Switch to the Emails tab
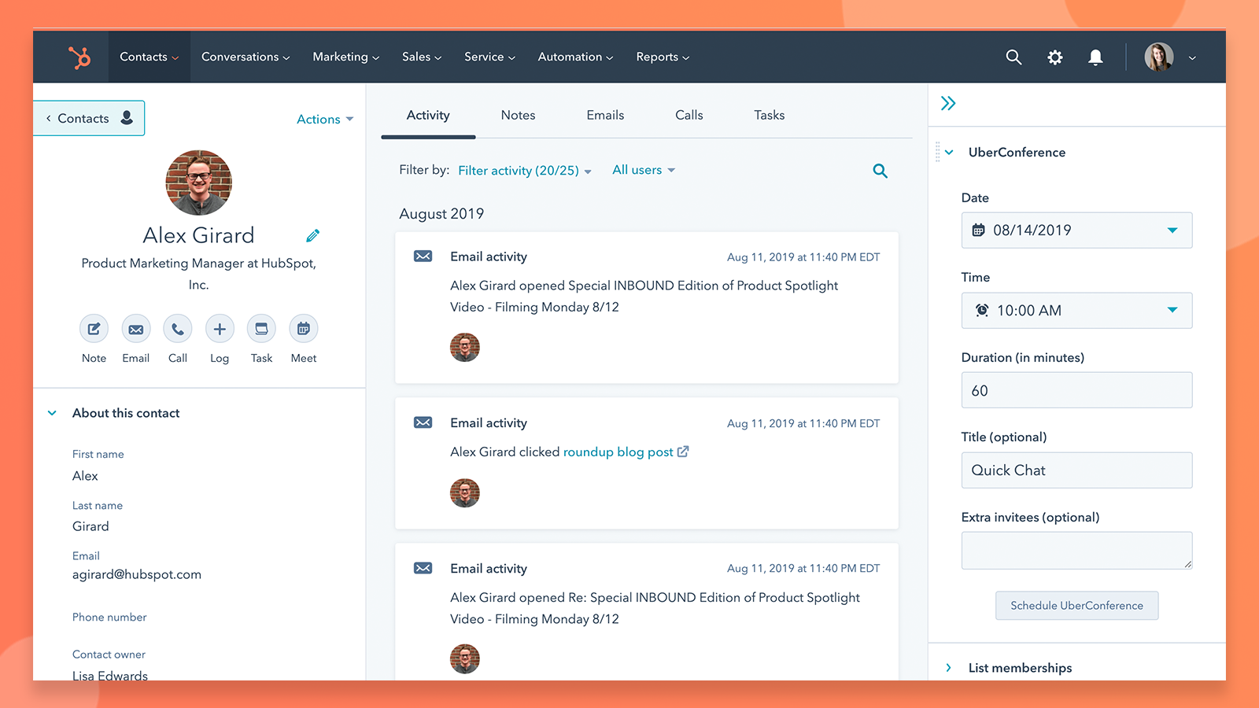 tap(605, 115)
